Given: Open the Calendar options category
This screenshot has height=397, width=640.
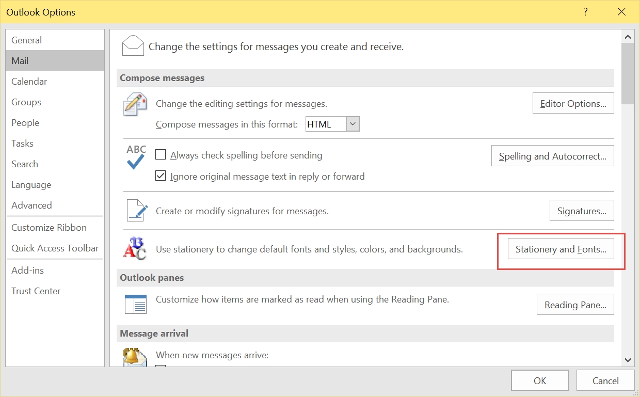Looking at the screenshot, I should pyautogui.click(x=55, y=81).
